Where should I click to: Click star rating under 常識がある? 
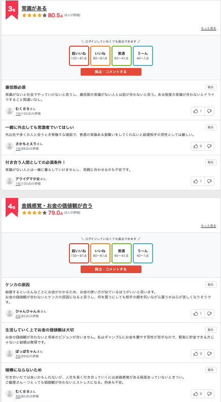pos(34,15)
